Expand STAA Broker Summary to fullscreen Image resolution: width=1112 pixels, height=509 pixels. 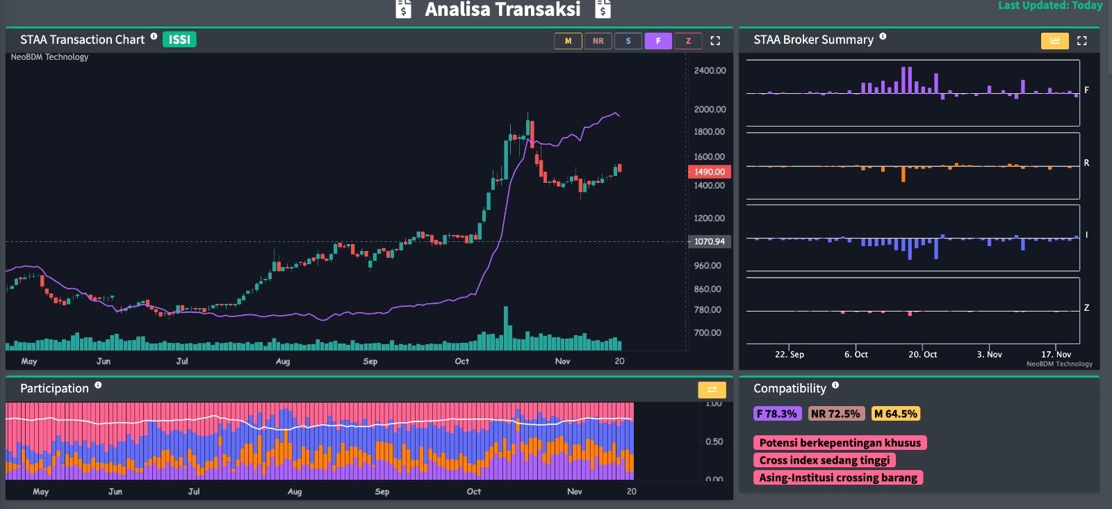point(1081,41)
